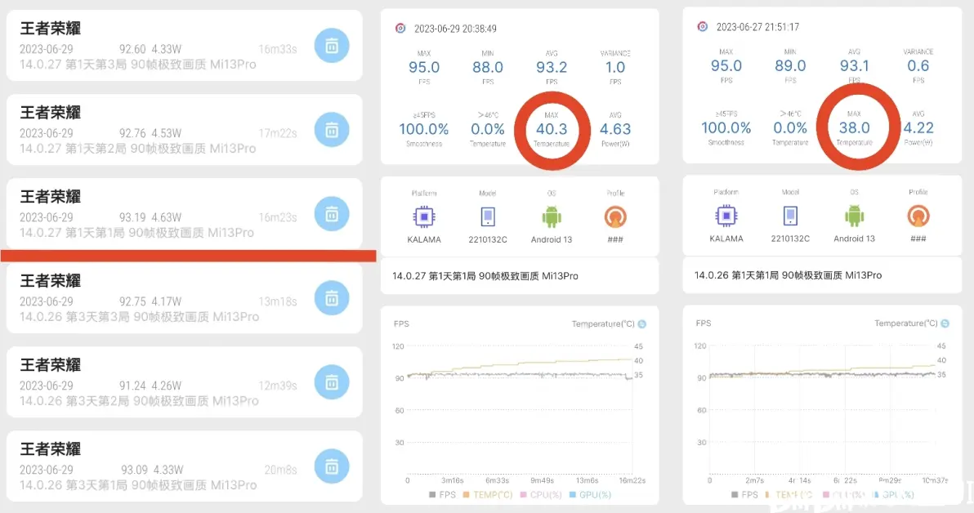Screen dimensions: 974x513
Task: Click the KALAMA chip icon in the 14.0.26 report
Action: [x=726, y=216]
